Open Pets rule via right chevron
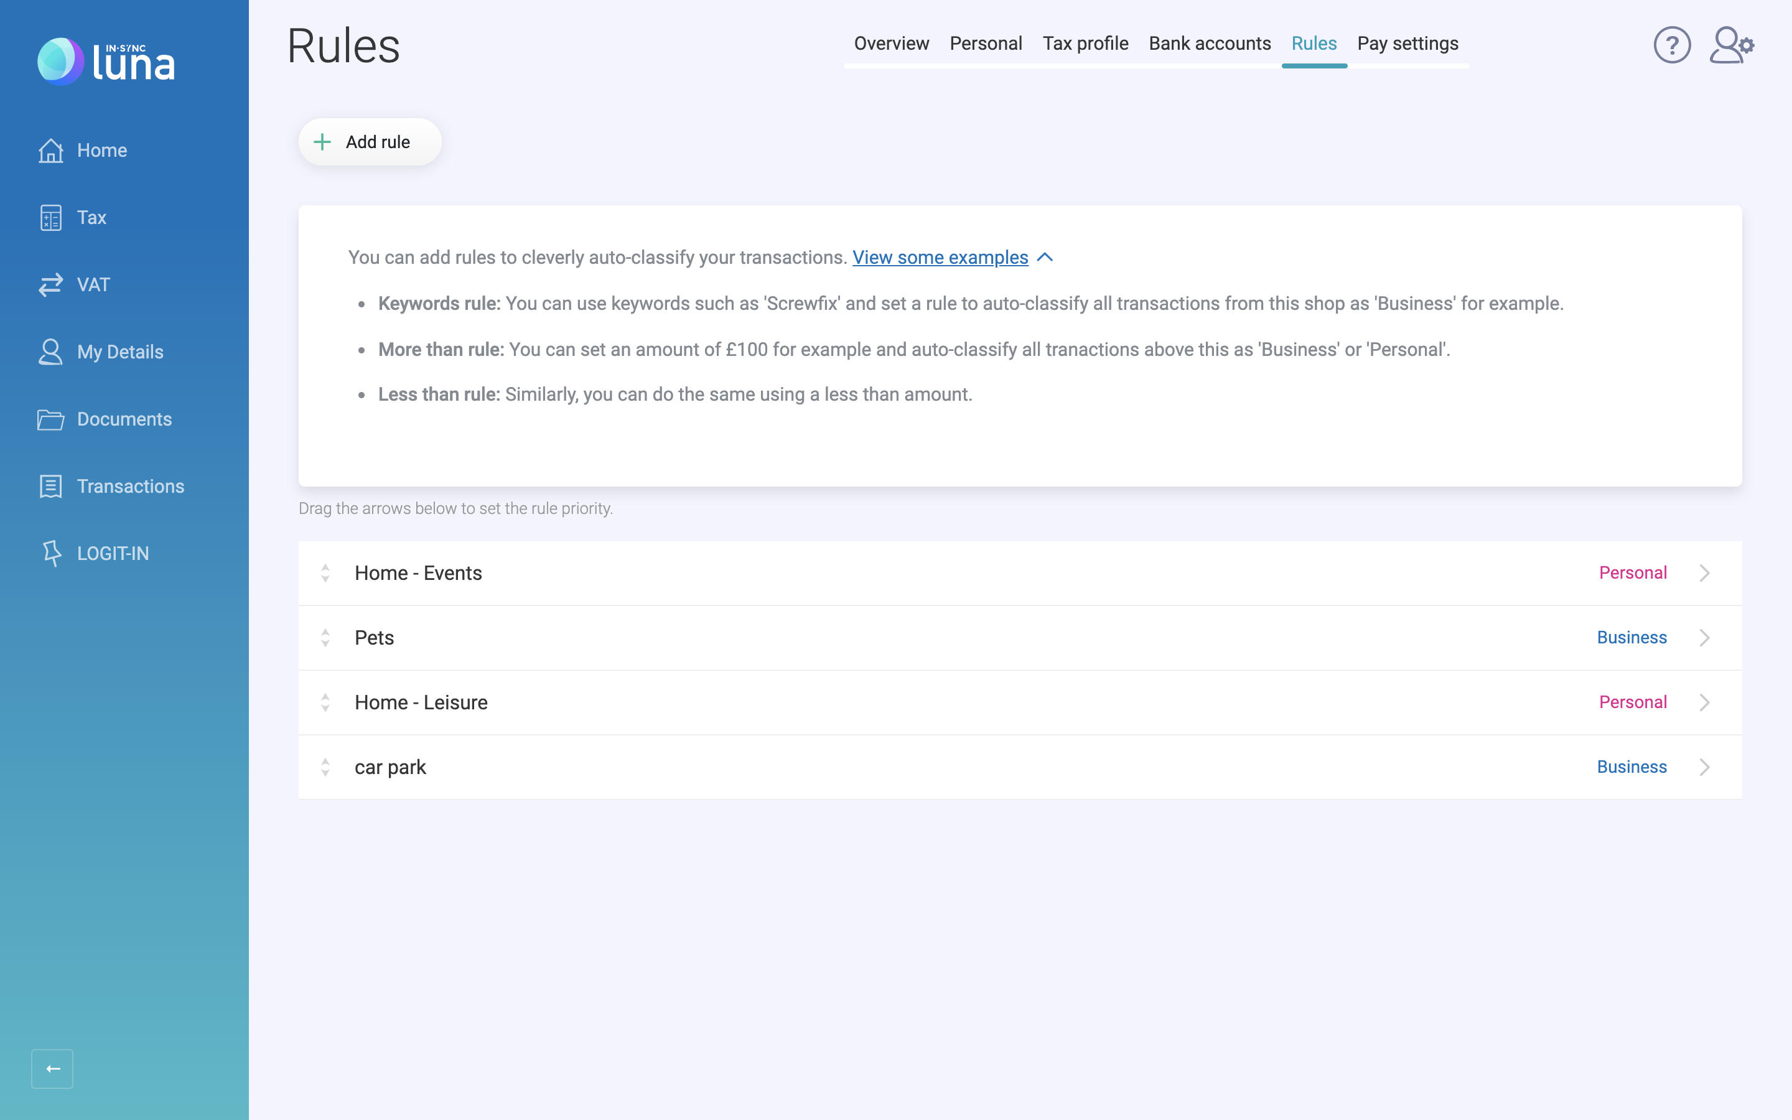1792x1120 pixels. (x=1705, y=638)
